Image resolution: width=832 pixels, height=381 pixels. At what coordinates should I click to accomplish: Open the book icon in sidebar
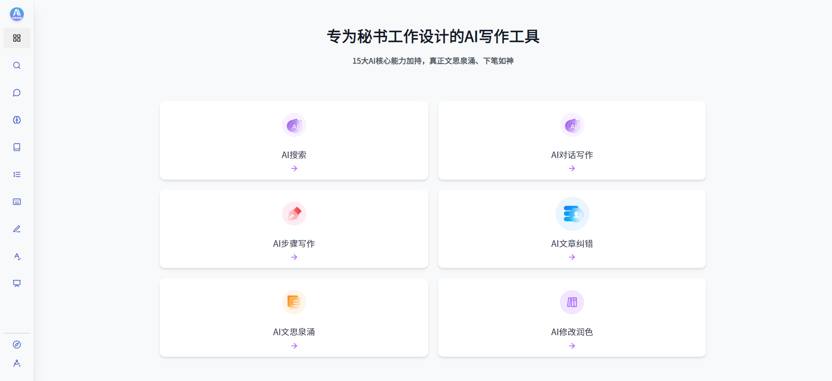17,147
